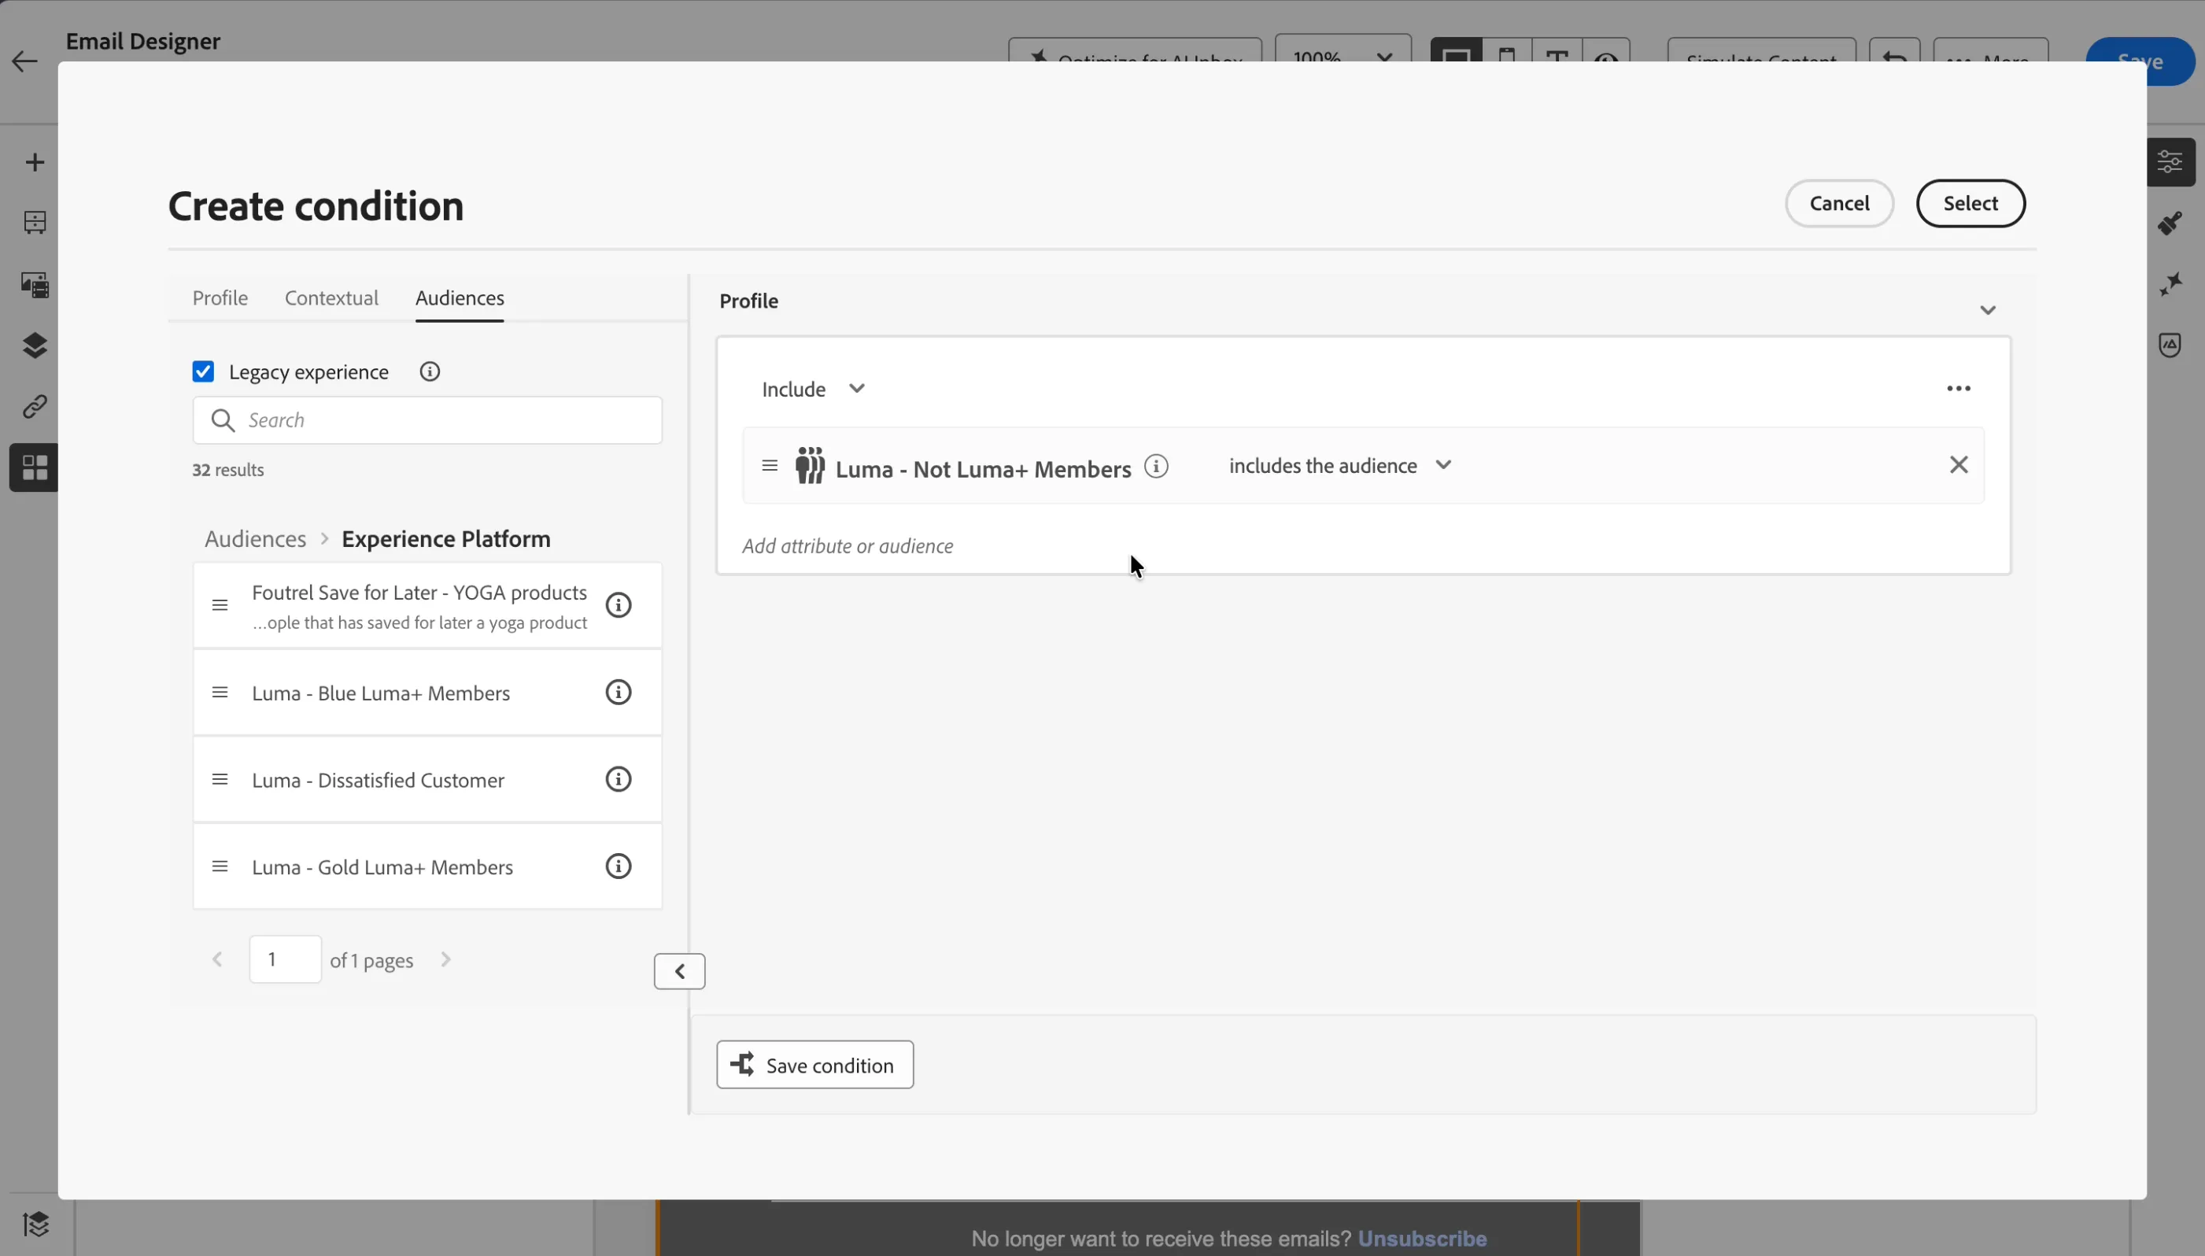Click the Select button
The height and width of the screenshot is (1256, 2205).
1970,204
